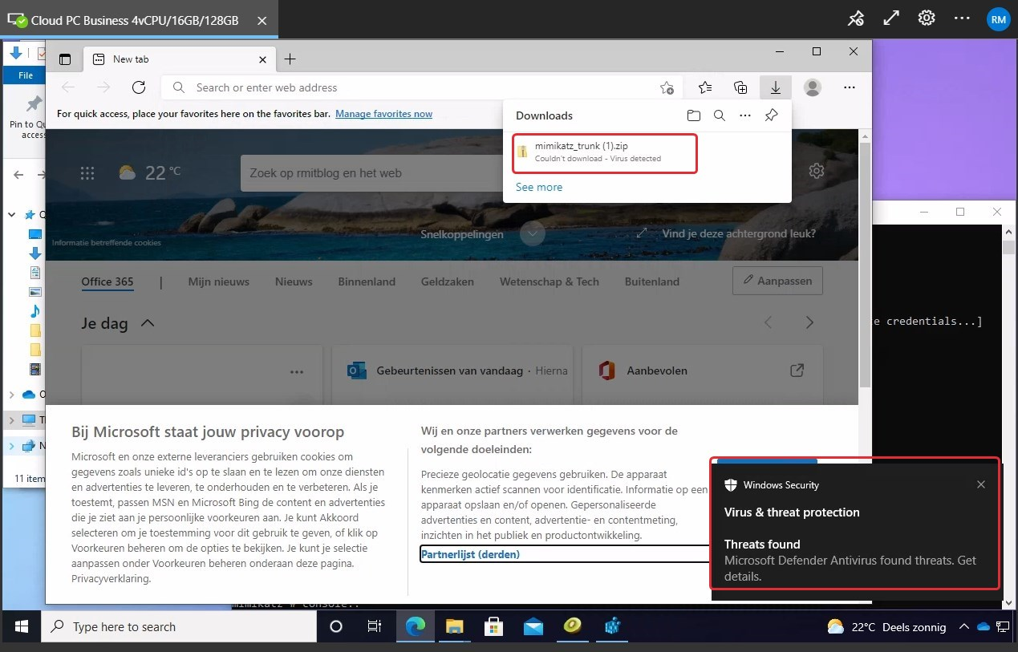Viewport: 1018px width, 652px height.
Task: Click the weather icon showing 22 °C
Action: tap(127, 172)
